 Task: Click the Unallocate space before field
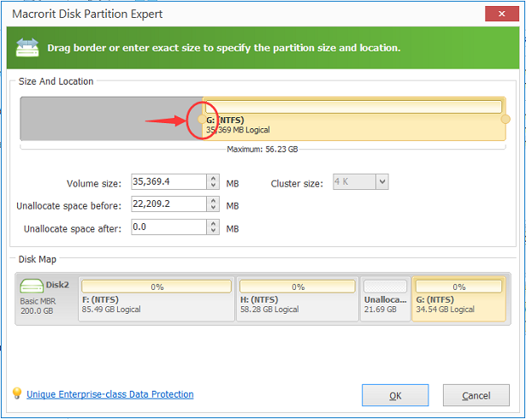coord(168,204)
